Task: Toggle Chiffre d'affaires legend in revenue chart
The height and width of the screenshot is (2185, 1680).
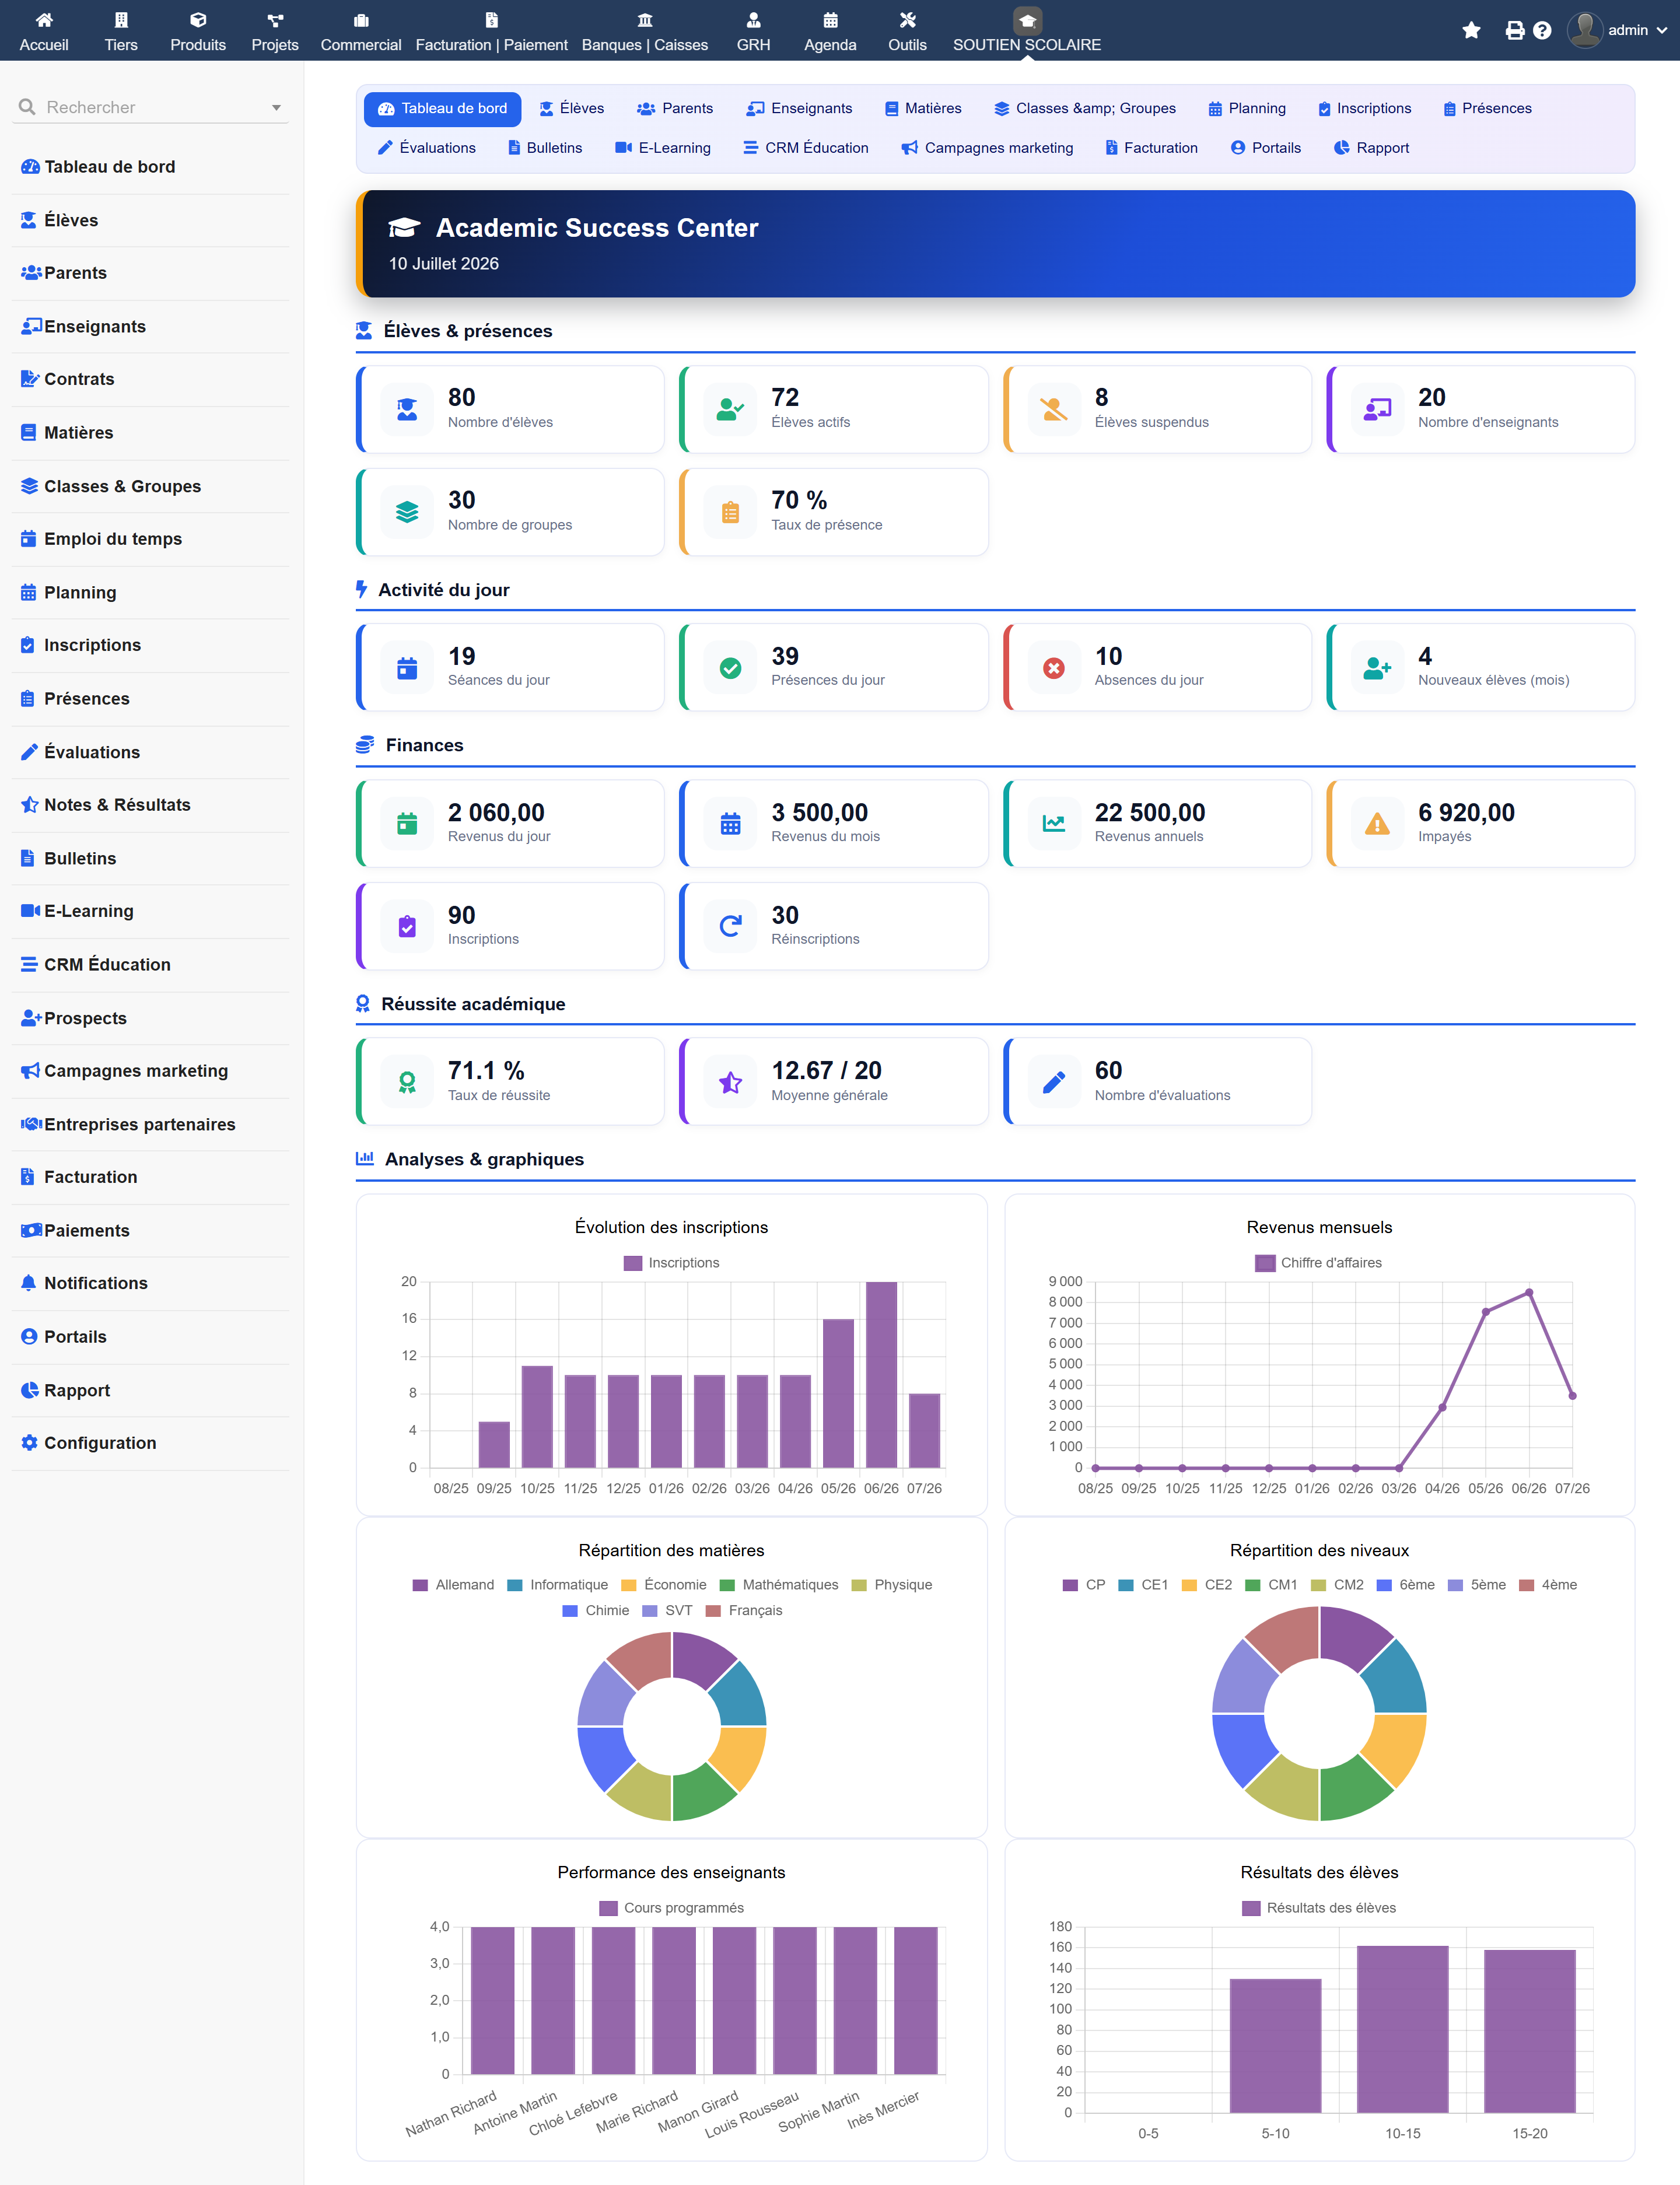Action: pyautogui.click(x=1318, y=1263)
